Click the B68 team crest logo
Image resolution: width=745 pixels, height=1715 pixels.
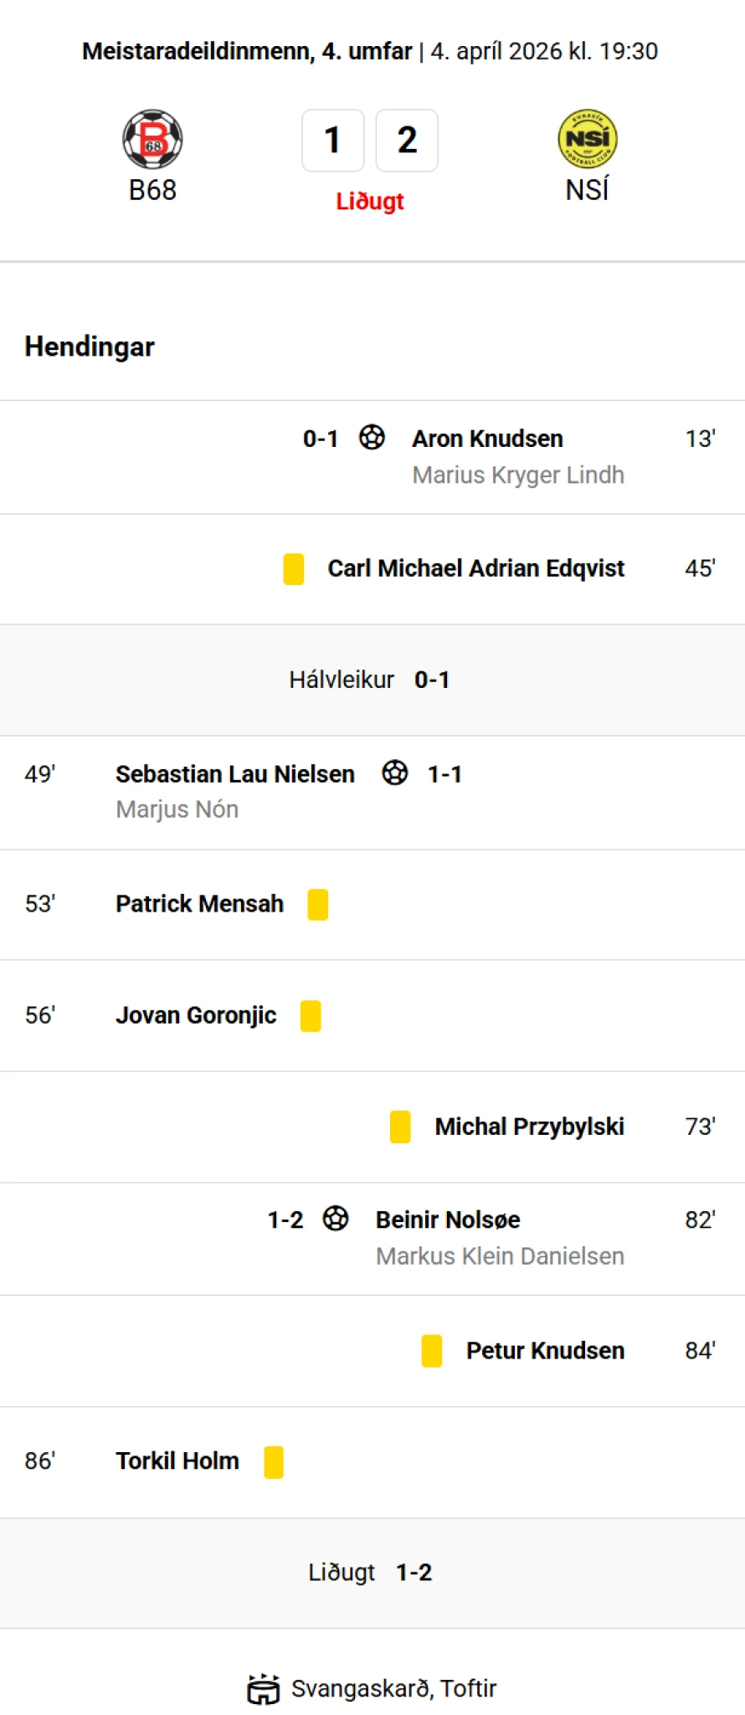152,139
